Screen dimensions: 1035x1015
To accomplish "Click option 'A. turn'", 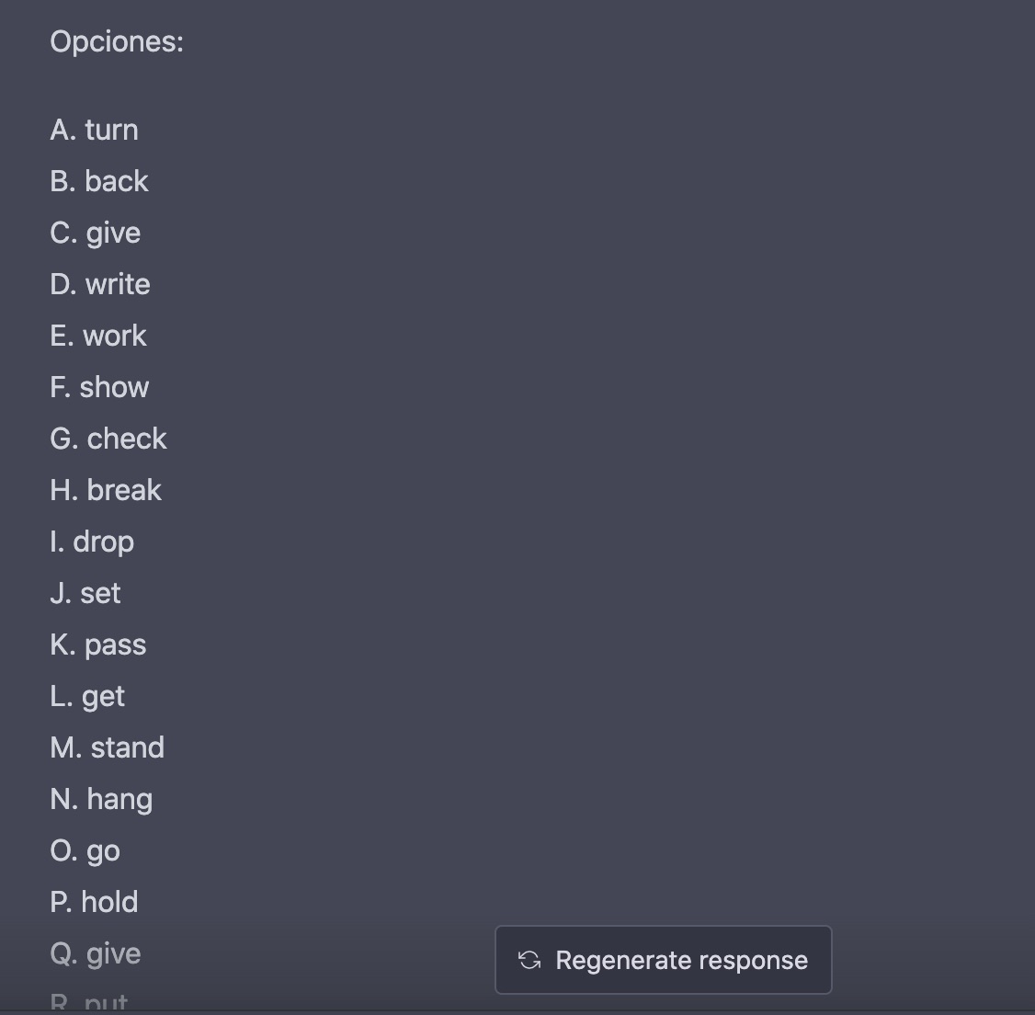I will click(95, 131).
